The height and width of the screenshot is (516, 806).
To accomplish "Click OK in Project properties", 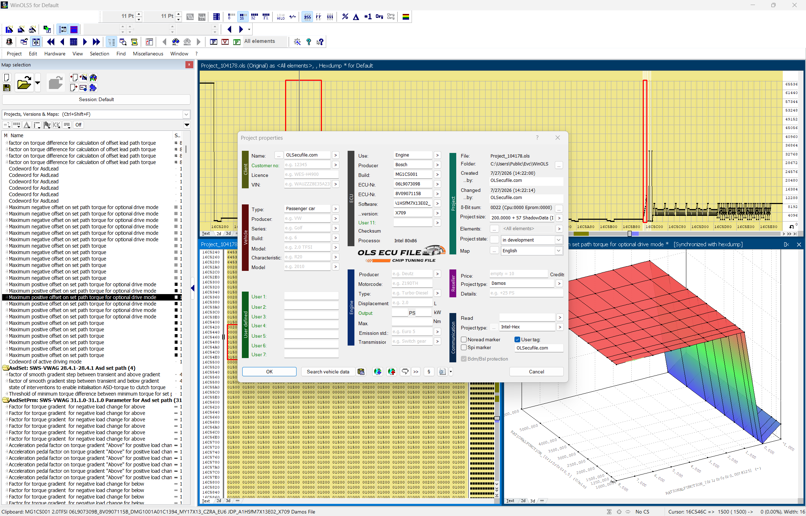I will click(x=269, y=372).
